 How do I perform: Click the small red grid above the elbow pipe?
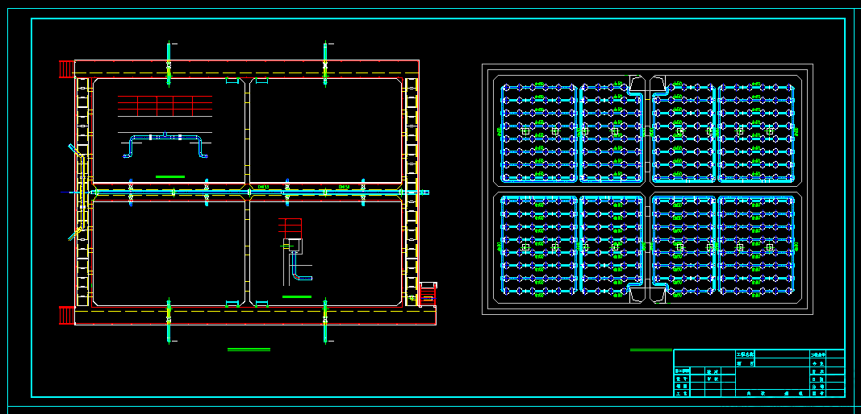coord(290,228)
